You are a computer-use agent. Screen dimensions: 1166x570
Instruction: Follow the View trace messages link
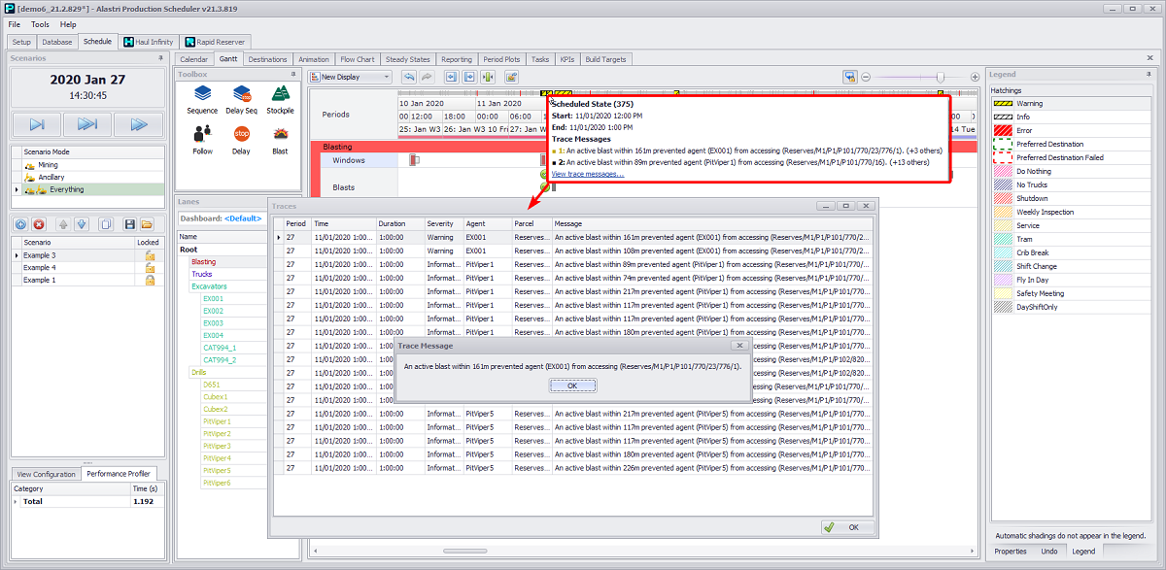[587, 174]
